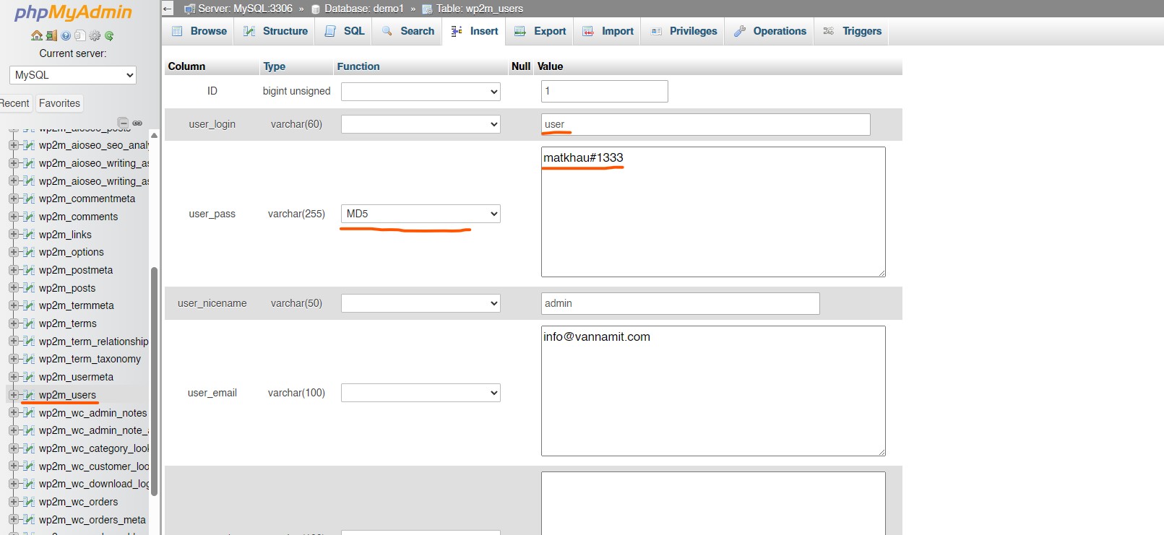Click the collapse all tree icon
Viewport: 1164px width, 535px height.
pyautogui.click(x=123, y=123)
